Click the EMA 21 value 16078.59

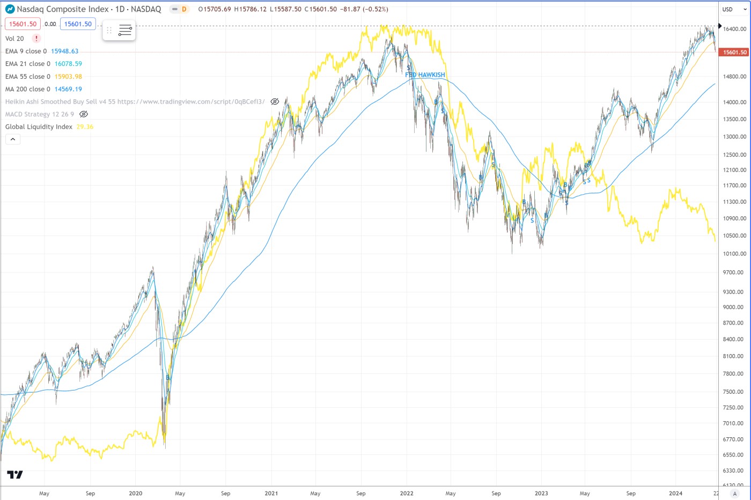pyautogui.click(x=69, y=64)
